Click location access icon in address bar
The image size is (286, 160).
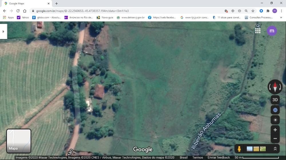point(233,11)
